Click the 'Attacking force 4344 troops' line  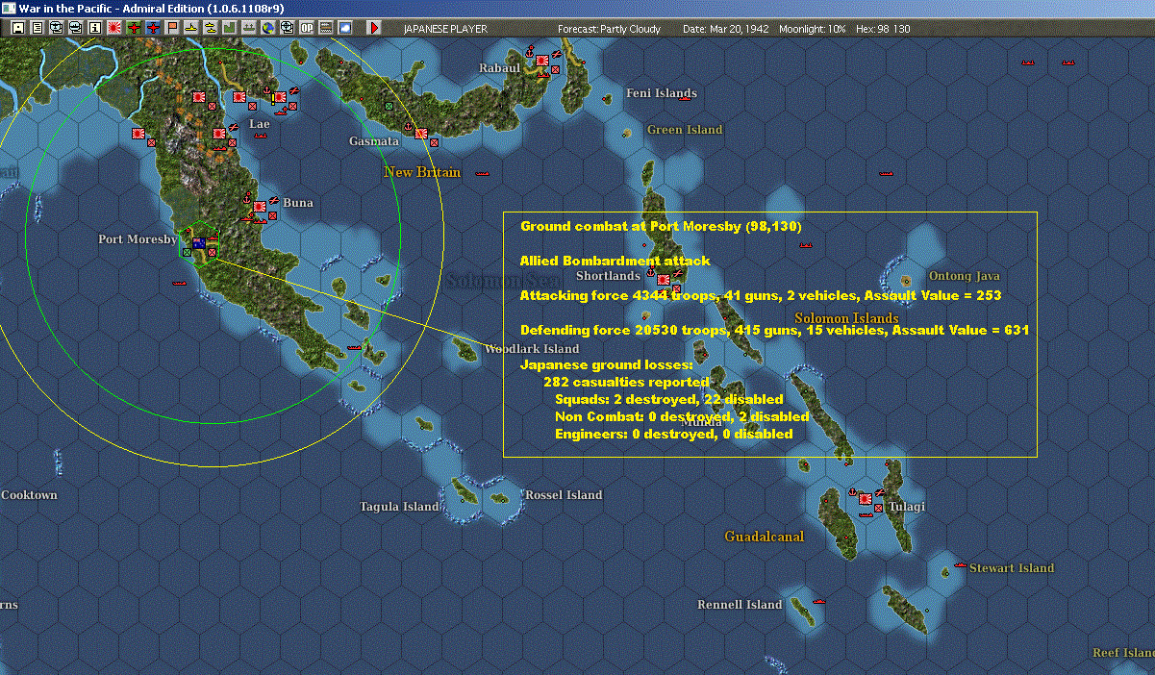click(761, 295)
